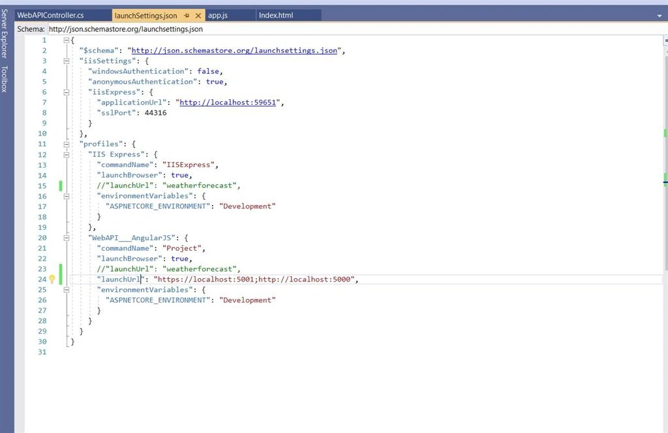Follow the json.schemastore.org schema link
Viewport: 668px width, 433px height.
click(x=234, y=50)
